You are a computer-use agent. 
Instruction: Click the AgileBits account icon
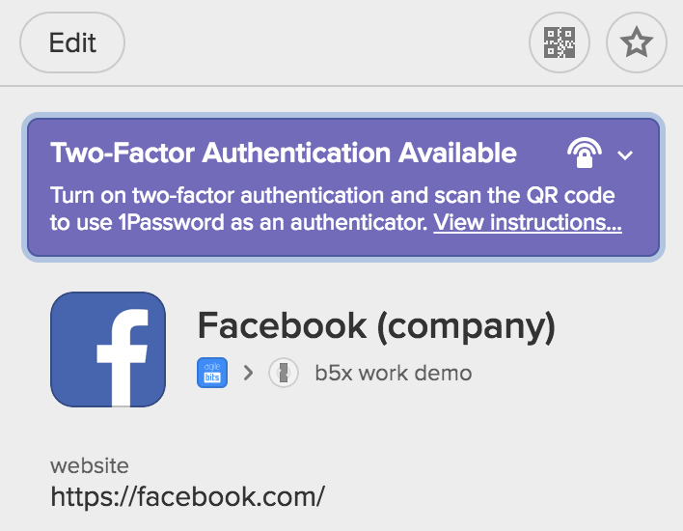point(212,373)
